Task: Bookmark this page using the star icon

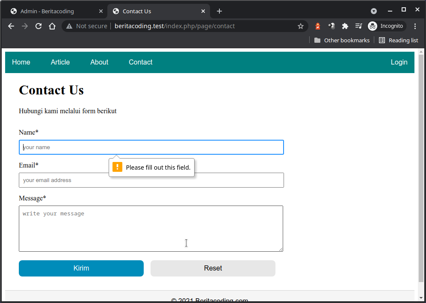Action: coord(301,26)
